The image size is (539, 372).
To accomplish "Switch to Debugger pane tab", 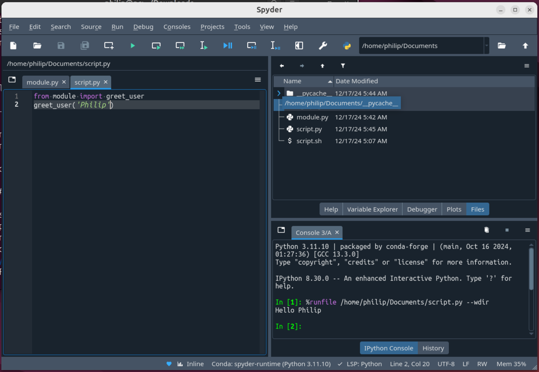I will click(x=422, y=209).
